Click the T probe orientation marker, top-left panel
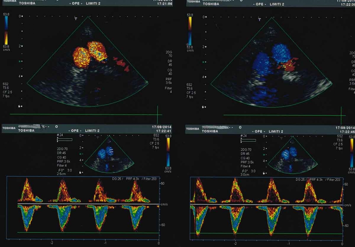Image resolution: width=355 pixels, height=247 pixels. pyautogui.click(x=76, y=19)
